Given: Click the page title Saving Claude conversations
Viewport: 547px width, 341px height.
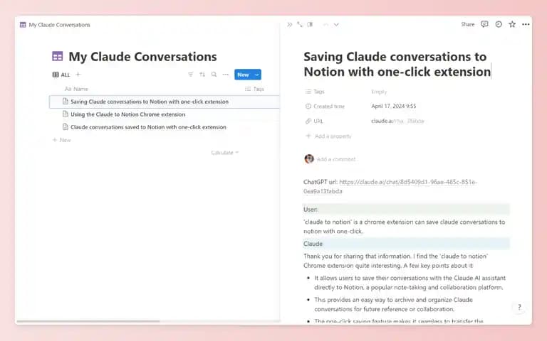Looking at the screenshot, I should [x=397, y=64].
